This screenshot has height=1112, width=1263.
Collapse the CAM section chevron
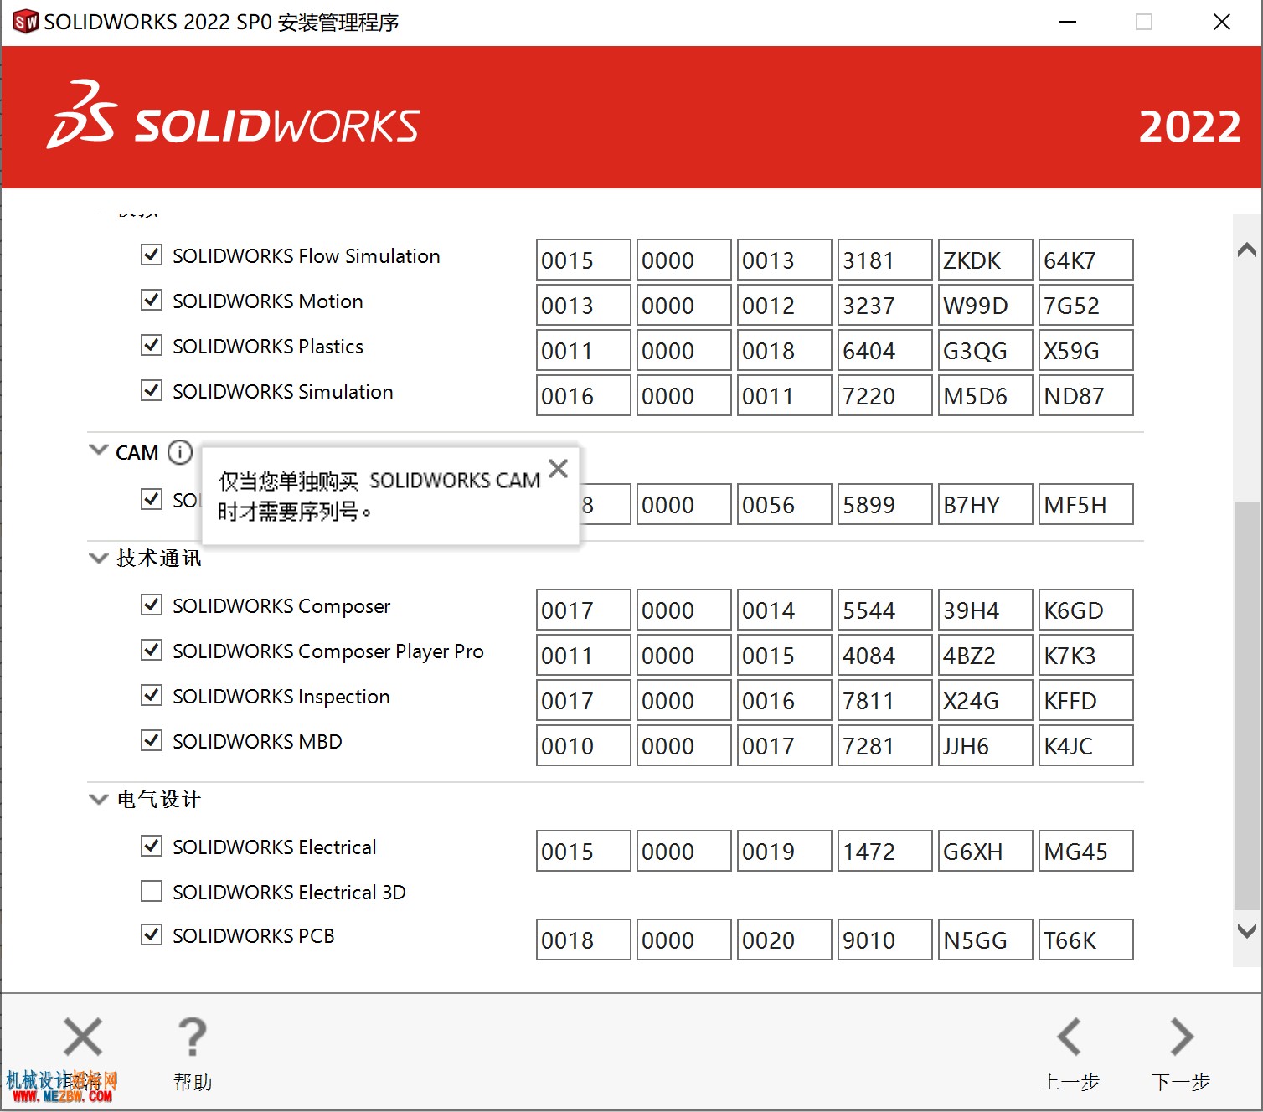click(99, 450)
